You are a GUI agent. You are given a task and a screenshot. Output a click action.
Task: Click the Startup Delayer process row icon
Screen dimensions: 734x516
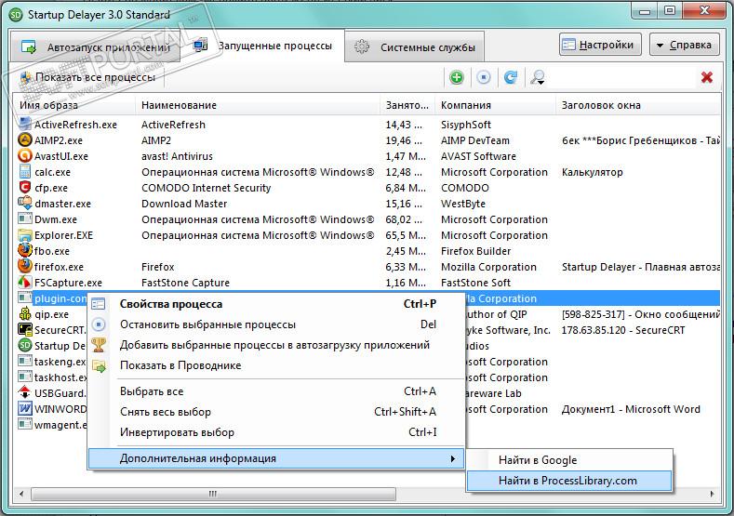[25, 345]
